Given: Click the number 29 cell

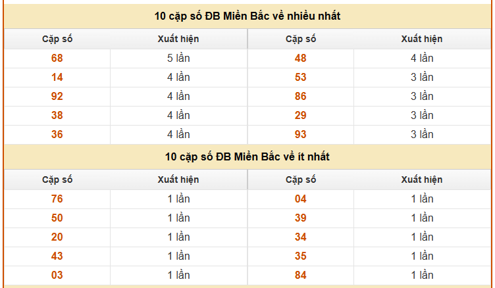Looking at the screenshot, I should (301, 116).
